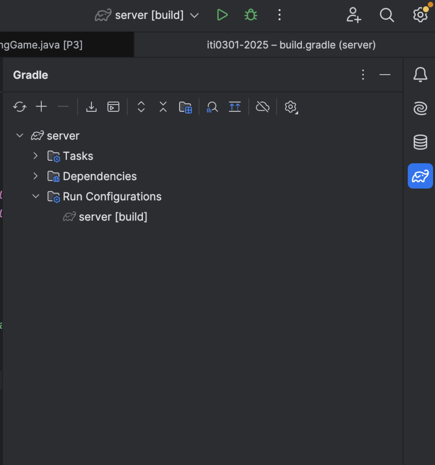Run the server [build] configuration
435x465 pixels.
[222, 15]
